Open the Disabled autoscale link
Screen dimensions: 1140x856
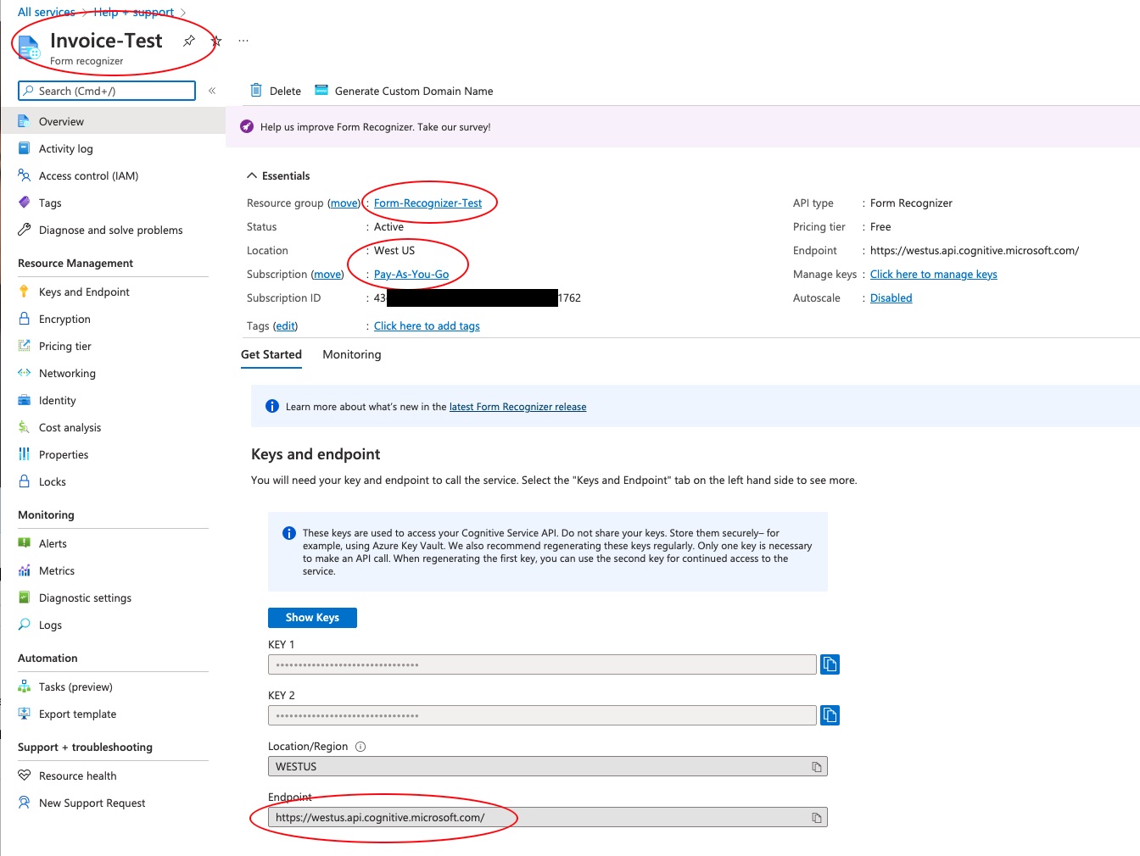(891, 298)
